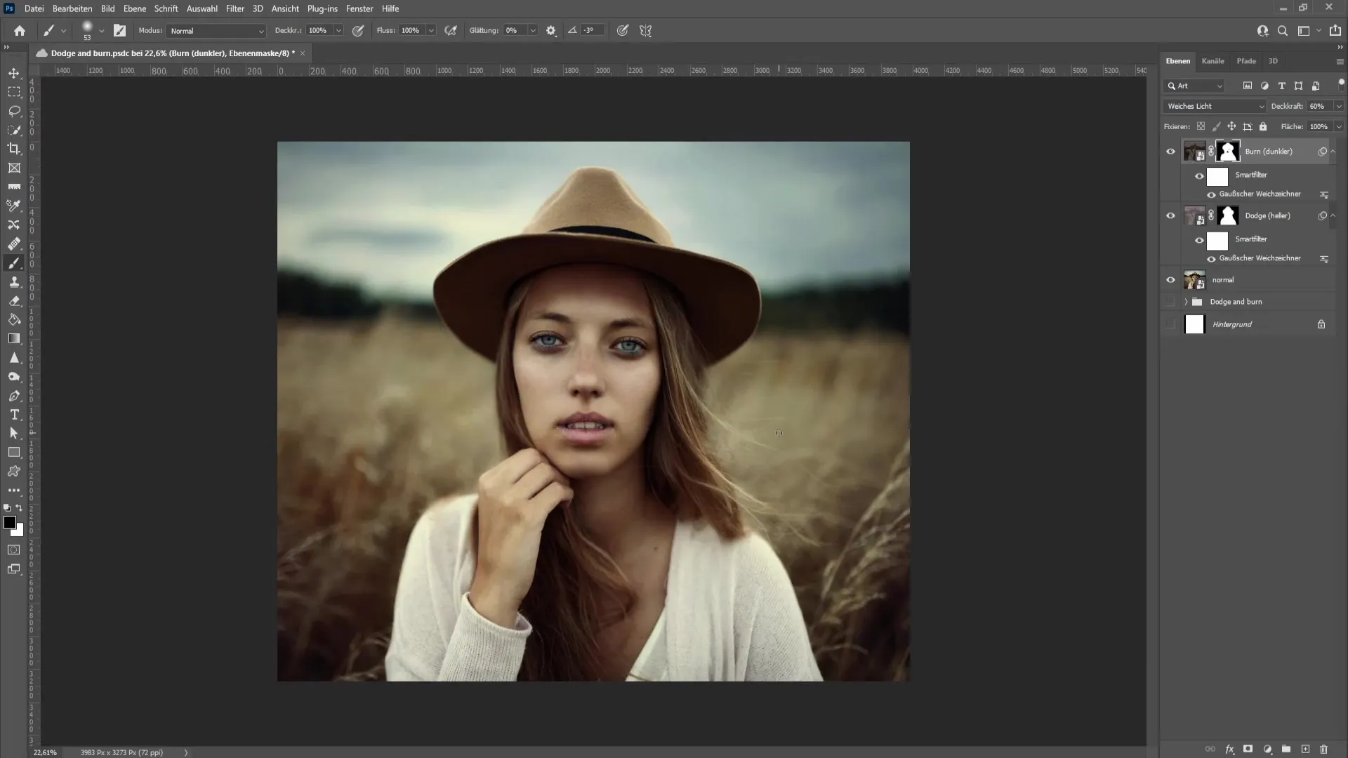Viewport: 1348px width, 758px height.
Task: Toggle visibility of Burn (dunkler) layer
Action: pos(1171,151)
